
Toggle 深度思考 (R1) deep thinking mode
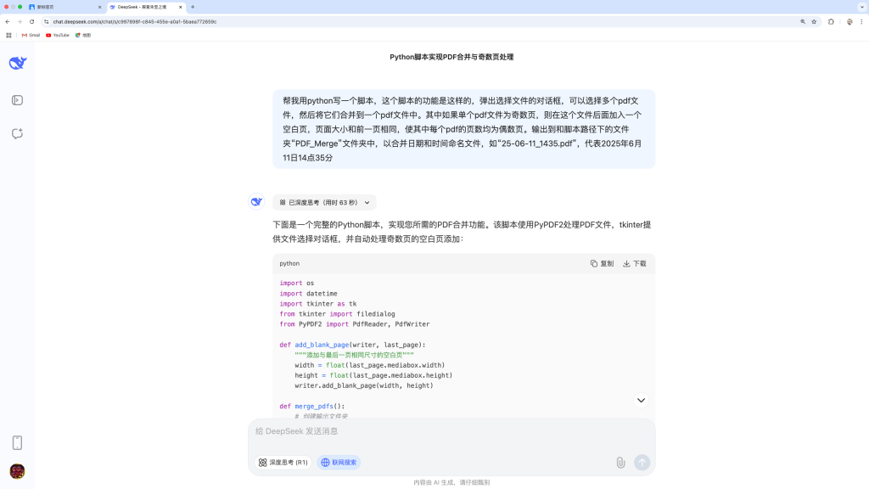(x=283, y=463)
